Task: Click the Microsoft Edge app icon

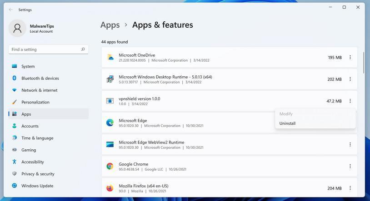Action: coord(110,123)
